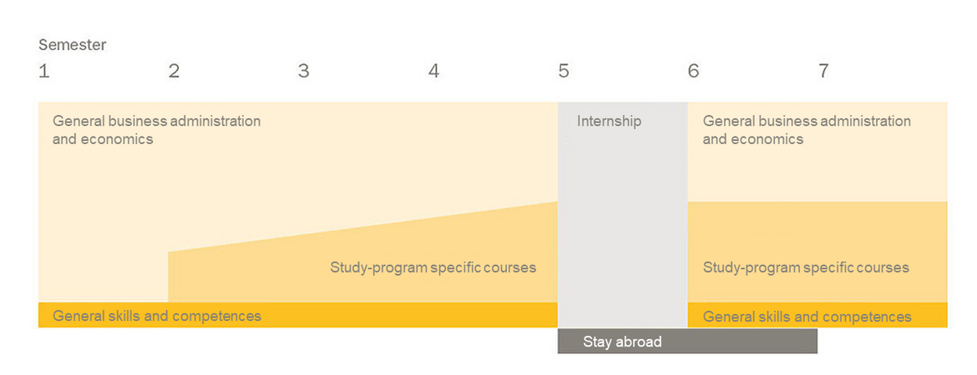Select semester number 4 marker
The width and height of the screenshot is (977, 375).
(x=433, y=72)
